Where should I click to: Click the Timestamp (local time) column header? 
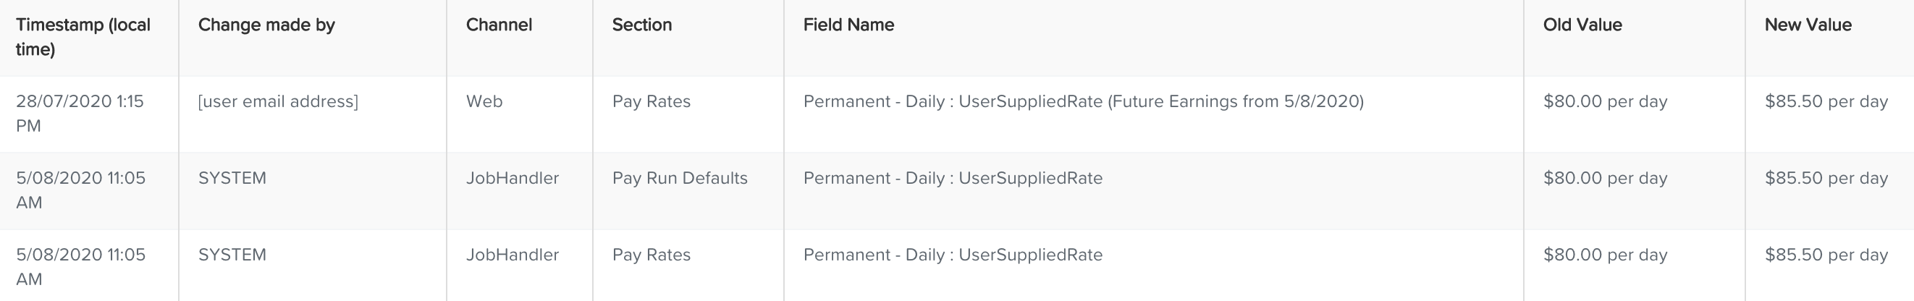point(83,37)
